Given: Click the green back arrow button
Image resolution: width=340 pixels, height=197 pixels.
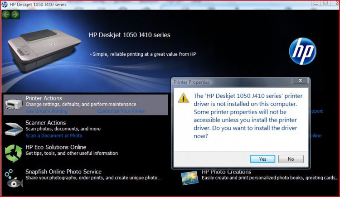Looking at the screenshot, I should [x=6, y=14].
